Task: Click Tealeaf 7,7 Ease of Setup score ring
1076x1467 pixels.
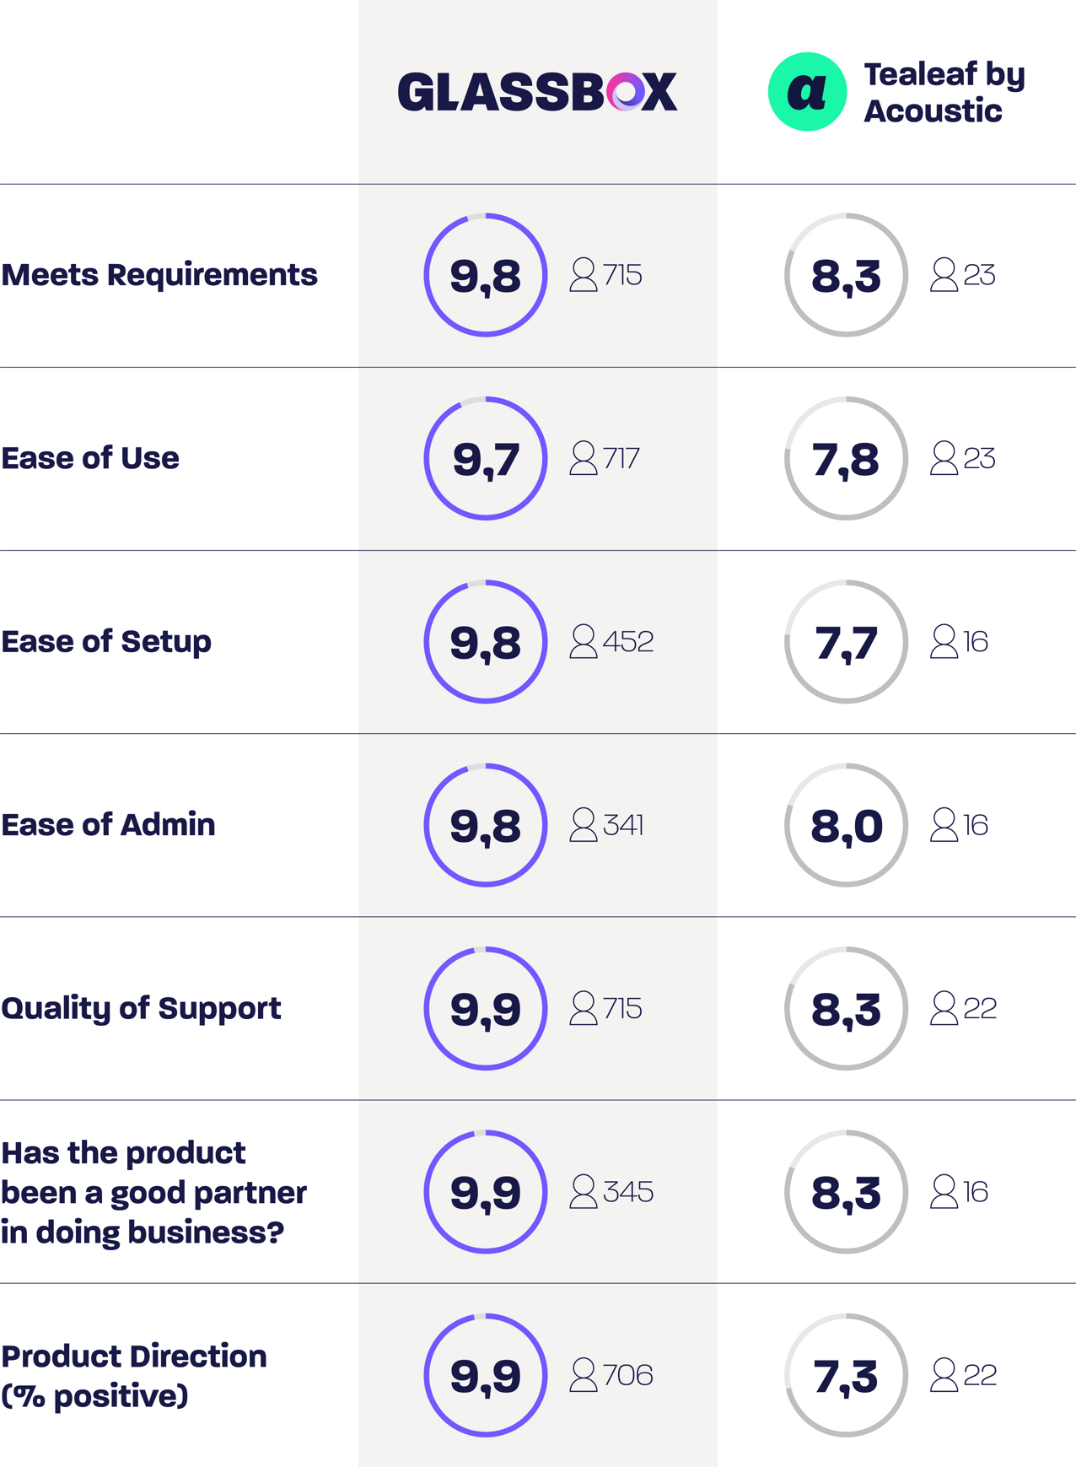Action: pyautogui.click(x=846, y=641)
